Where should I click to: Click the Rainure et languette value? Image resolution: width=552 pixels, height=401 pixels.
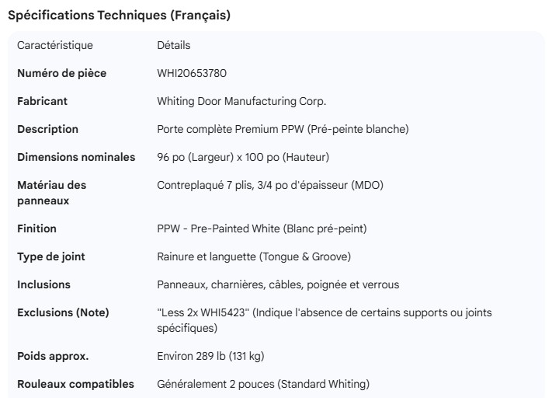265,256
